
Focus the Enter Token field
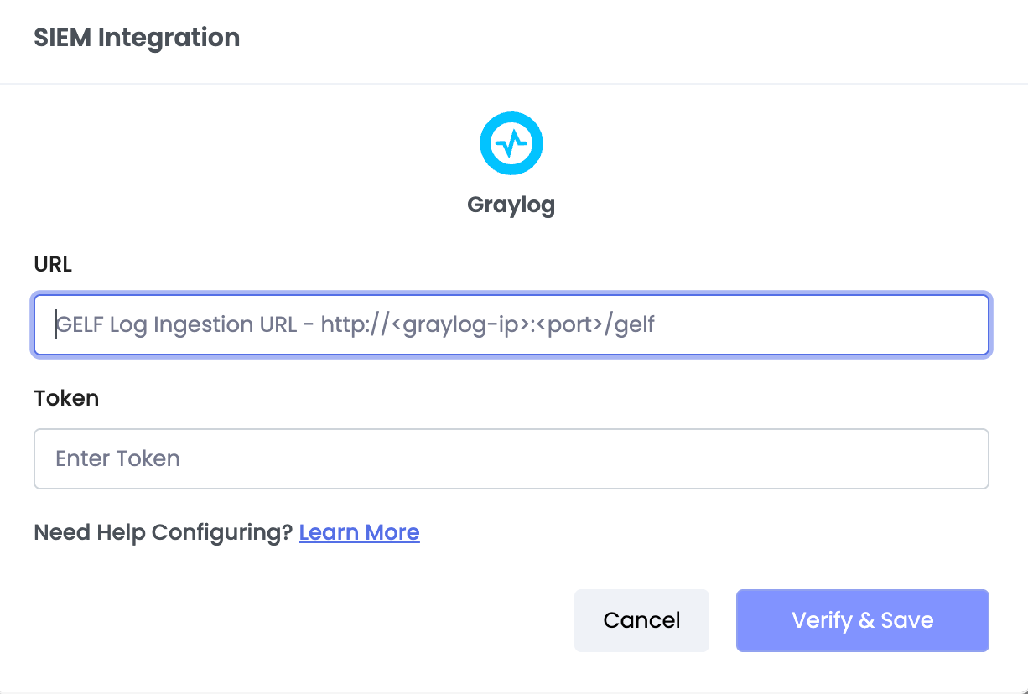pos(511,458)
